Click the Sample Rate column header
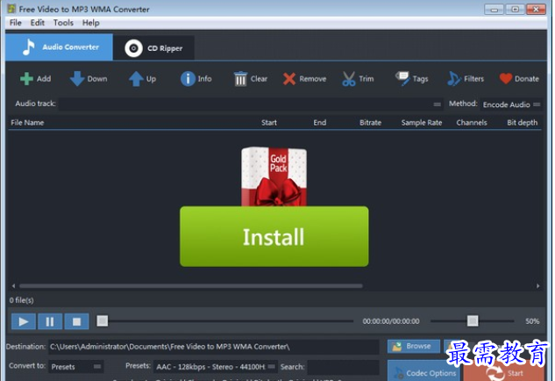The width and height of the screenshot is (555, 381). point(422,123)
